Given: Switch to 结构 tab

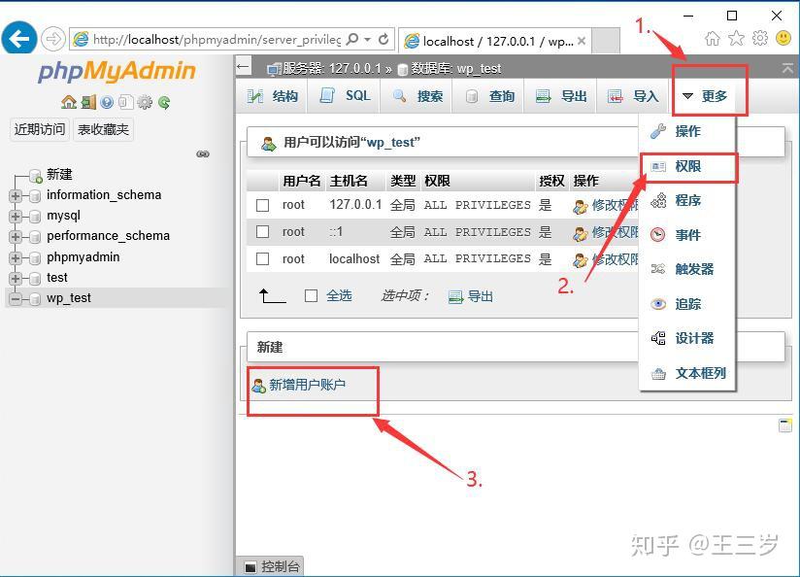Looking at the screenshot, I should pyautogui.click(x=272, y=95).
